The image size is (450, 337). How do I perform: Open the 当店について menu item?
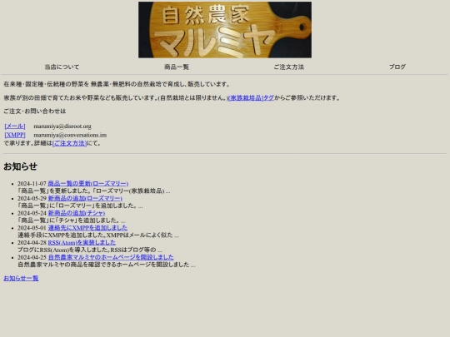point(62,67)
